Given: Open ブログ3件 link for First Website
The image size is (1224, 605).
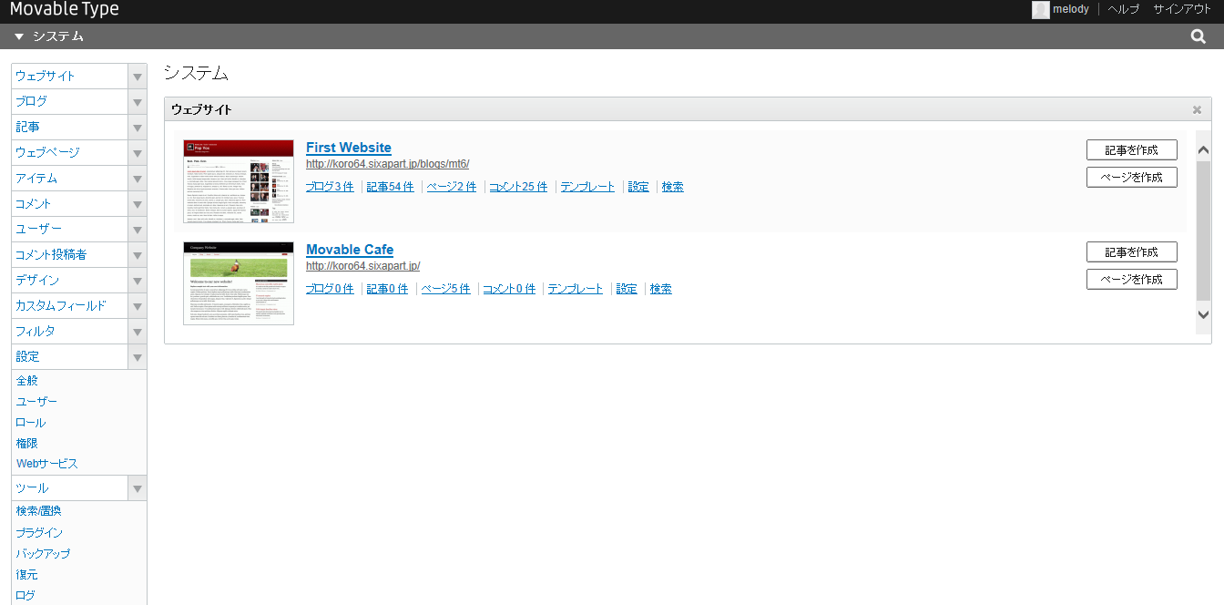Looking at the screenshot, I should coord(330,187).
